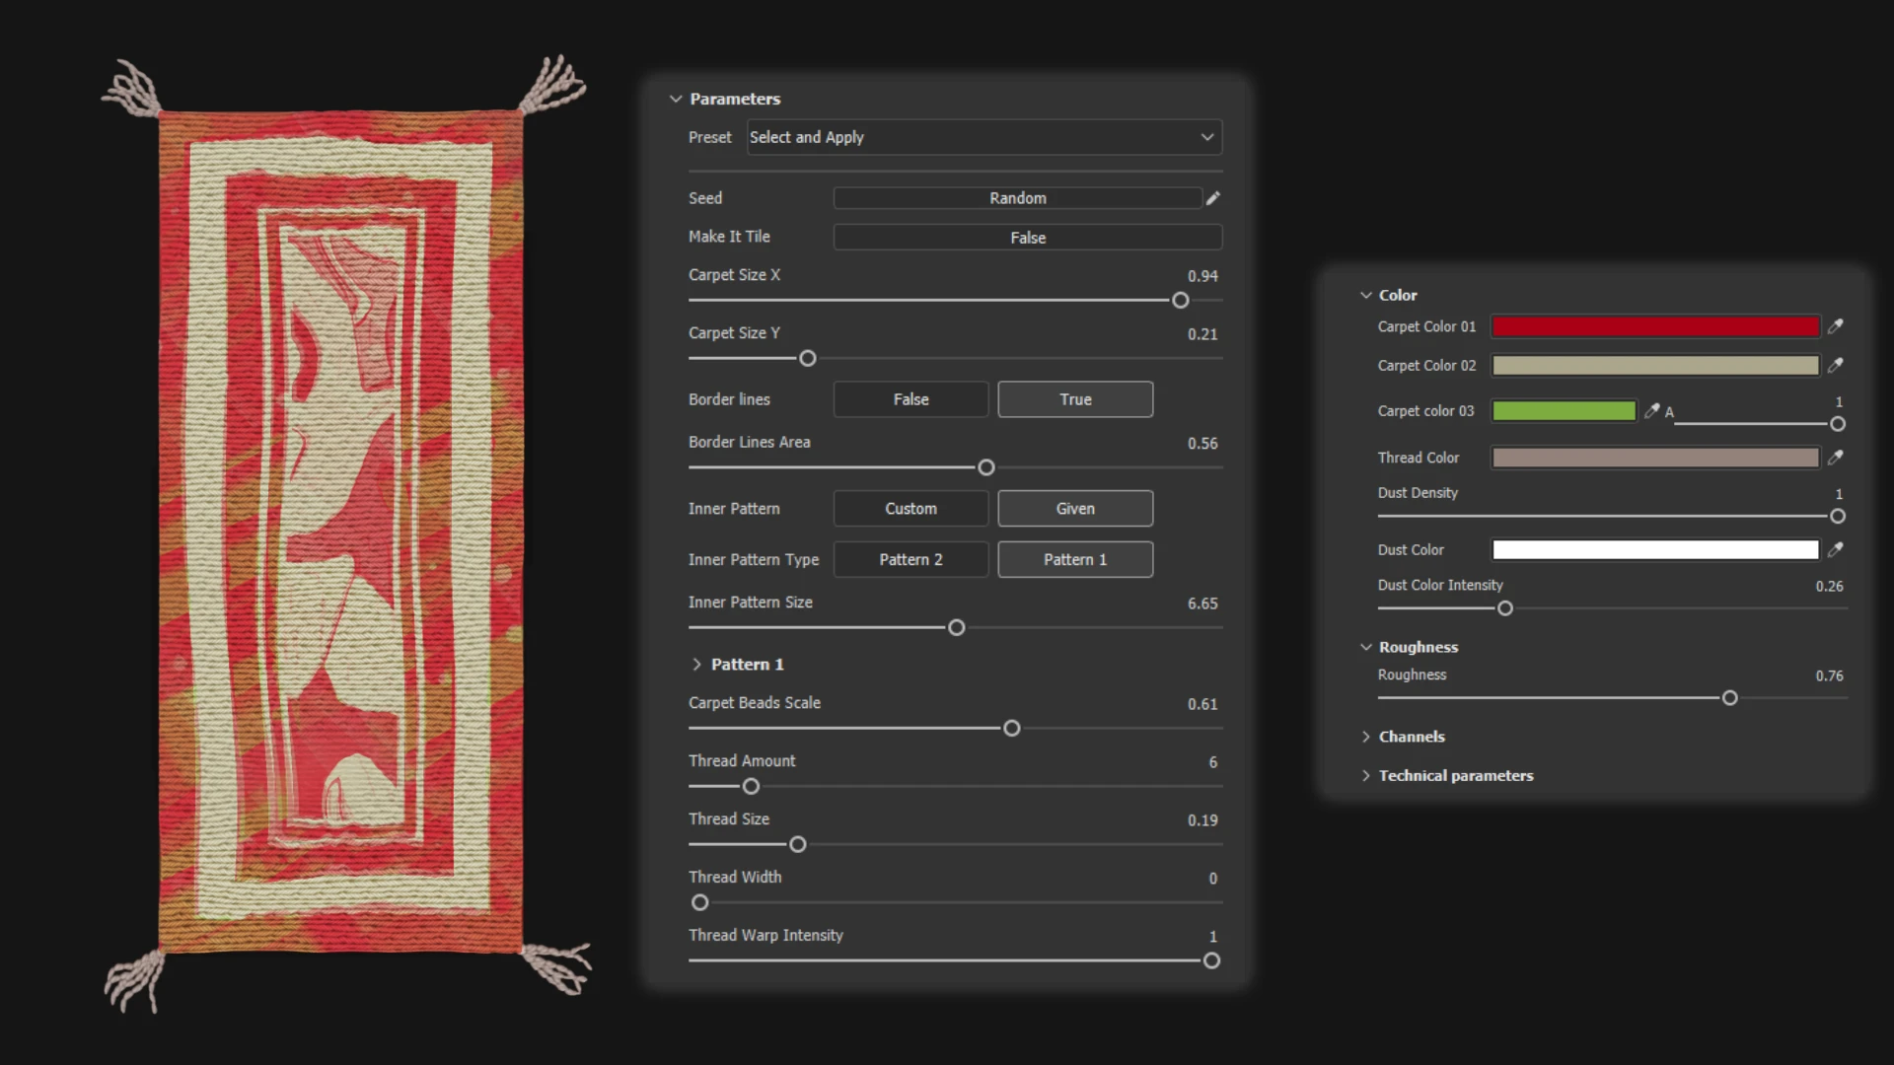Click the Carpet Size X slider handle

coord(1181,301)
